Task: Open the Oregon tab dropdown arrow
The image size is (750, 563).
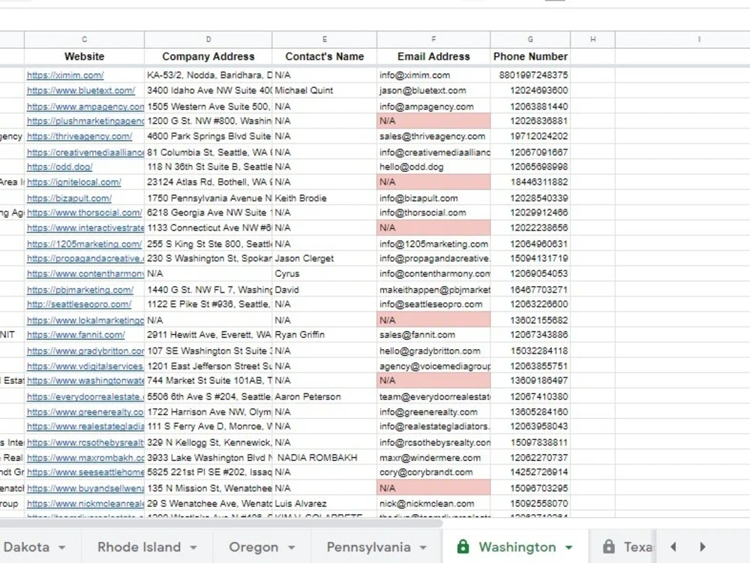Action: pos(291,547)
